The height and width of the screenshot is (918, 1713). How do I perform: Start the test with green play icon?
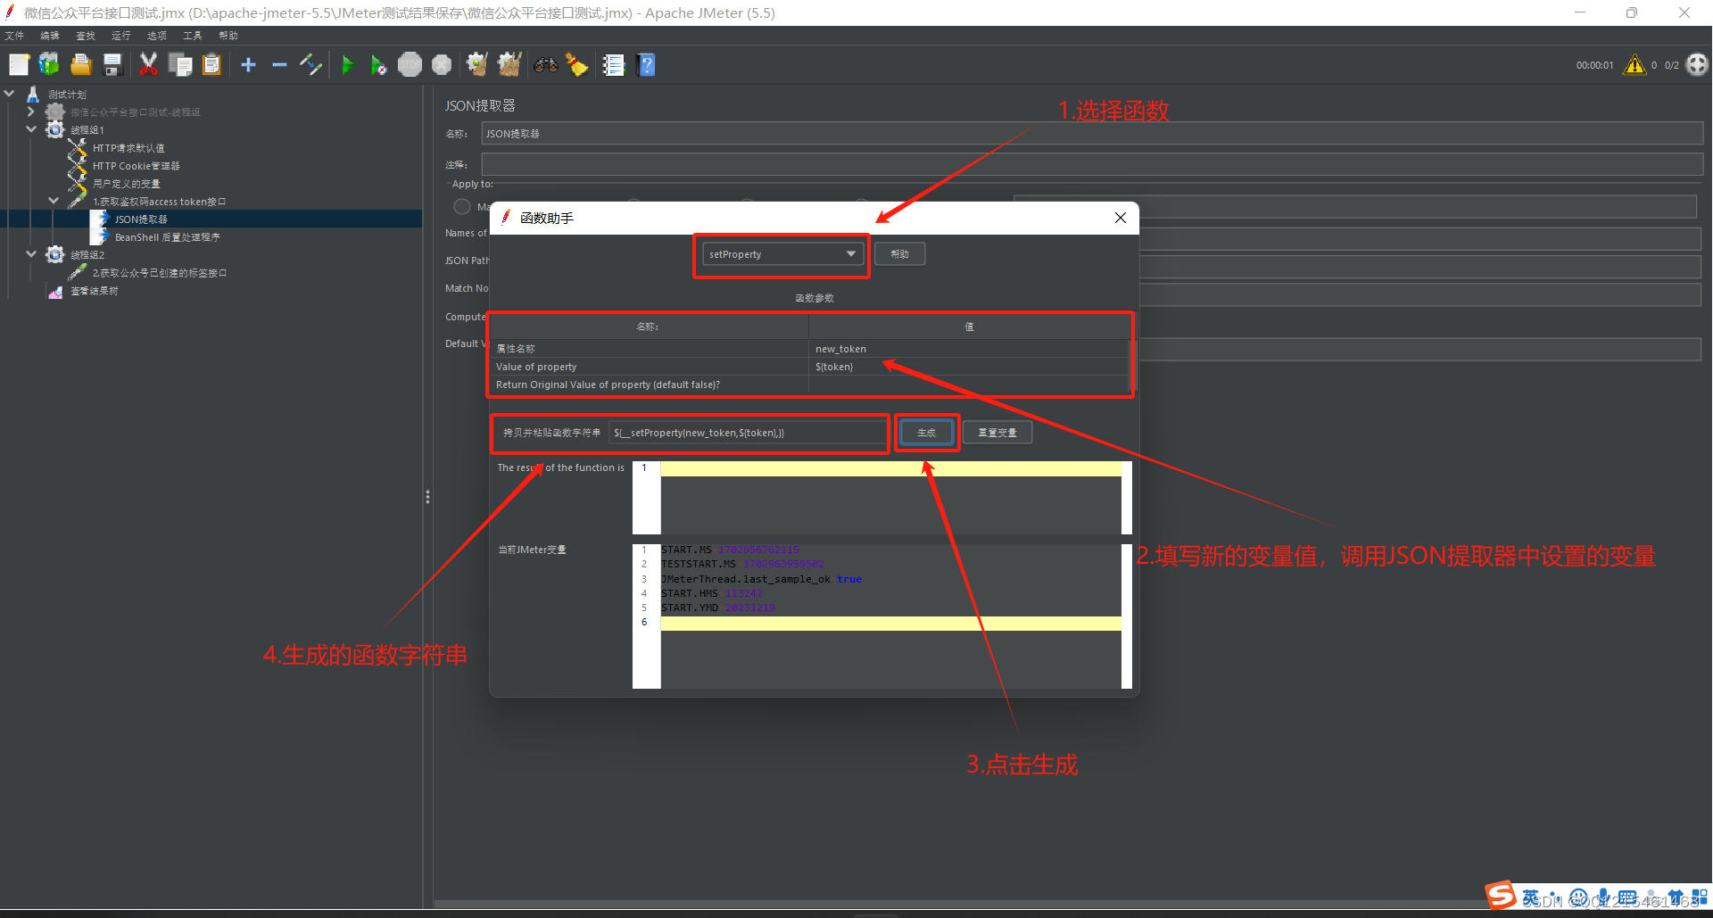coord(348,64)
